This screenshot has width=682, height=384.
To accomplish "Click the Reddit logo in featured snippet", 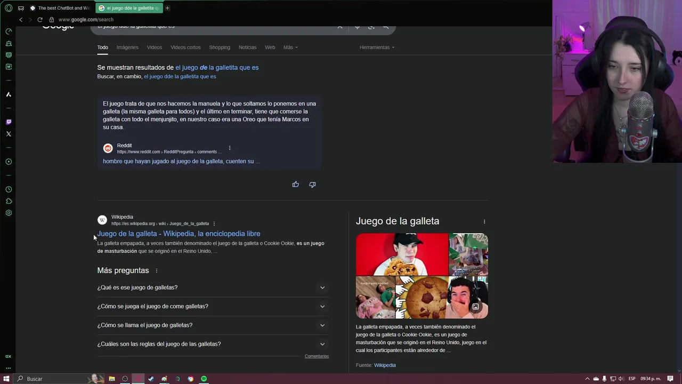I will (x=108, y=148).
